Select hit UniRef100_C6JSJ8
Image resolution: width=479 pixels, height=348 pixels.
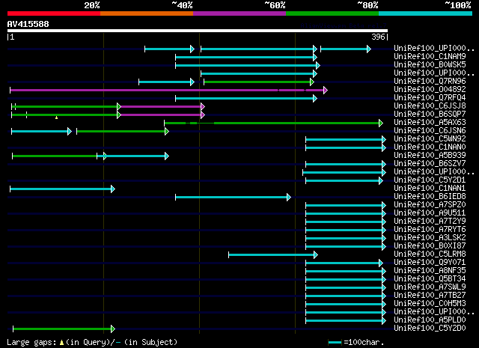tap(430, 106)
